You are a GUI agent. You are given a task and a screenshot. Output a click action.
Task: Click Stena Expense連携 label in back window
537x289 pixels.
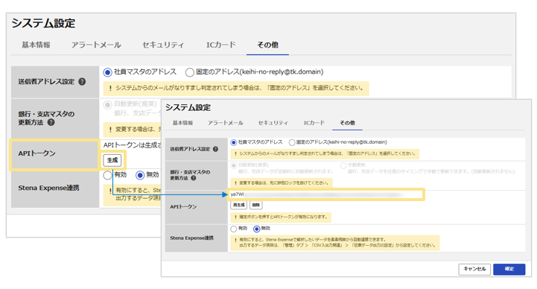pyautogui.click(x=48, y=188)
